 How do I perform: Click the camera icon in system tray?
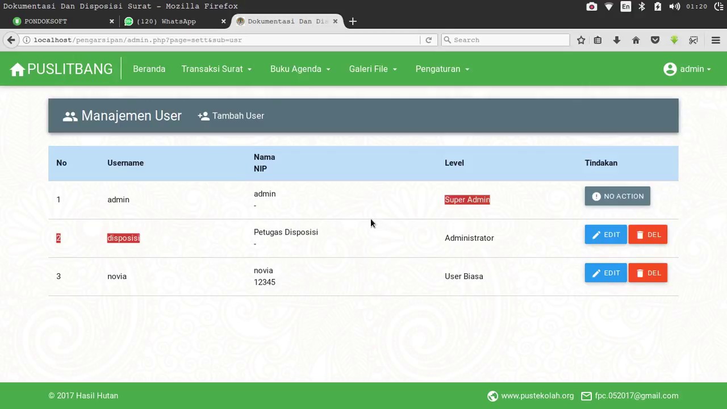[x=592, y=6]
